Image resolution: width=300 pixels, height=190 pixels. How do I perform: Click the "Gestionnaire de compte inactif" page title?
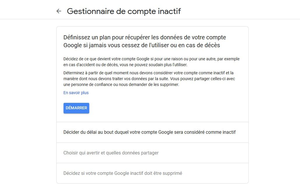(x=124, y=11)
